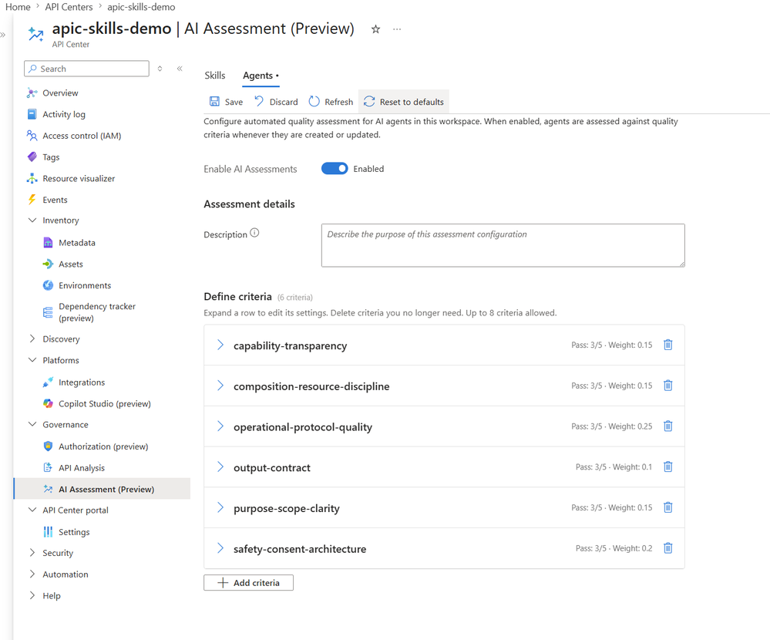Screen dimensions: 770x640
Task: Expand the composition-resource-discipline row
Action: 220,386
